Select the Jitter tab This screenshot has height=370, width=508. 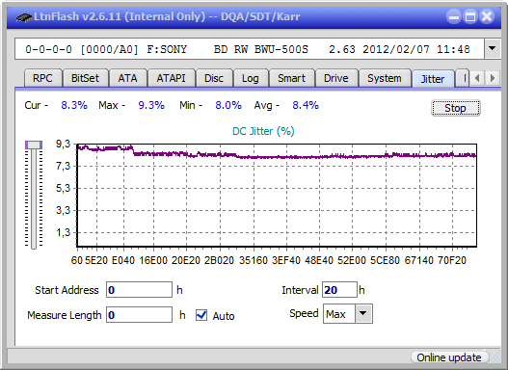433,79
